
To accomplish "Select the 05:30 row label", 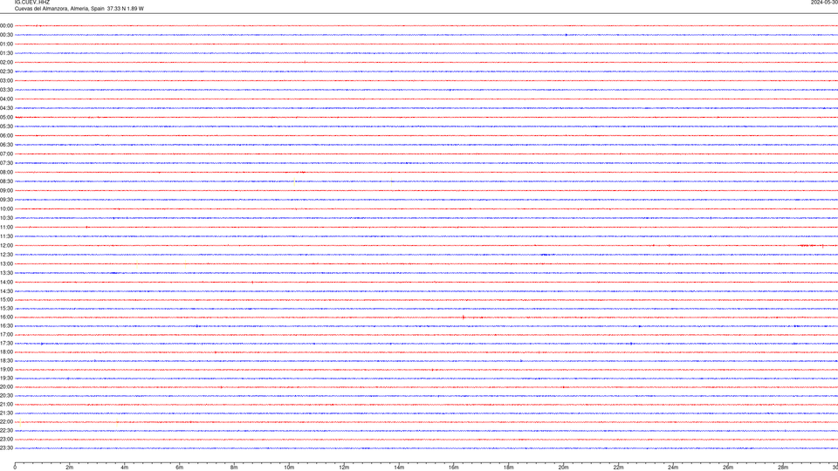I will point(6,126).
